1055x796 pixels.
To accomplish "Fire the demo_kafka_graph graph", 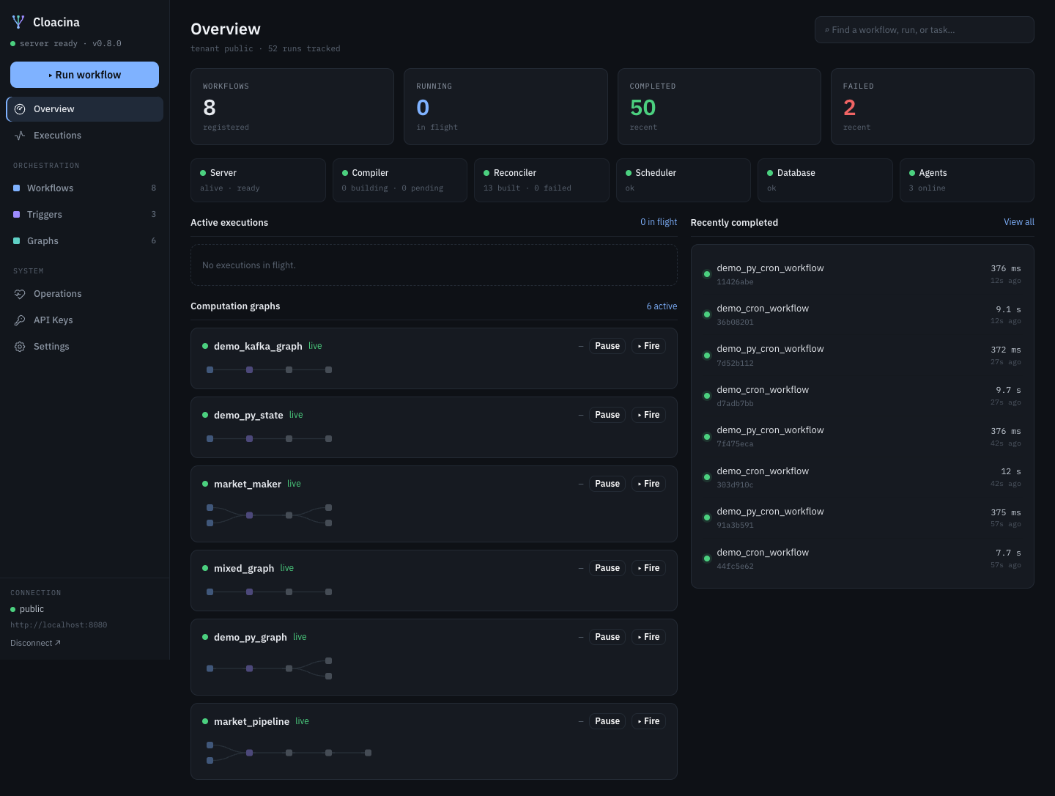I will pos(648,346).
